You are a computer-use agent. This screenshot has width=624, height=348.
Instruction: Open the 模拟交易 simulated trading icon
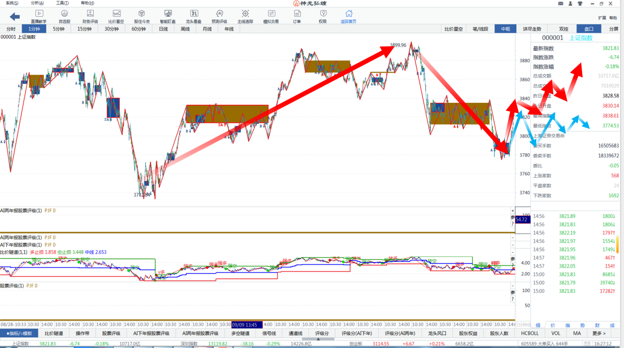click(x=271, y=17)
